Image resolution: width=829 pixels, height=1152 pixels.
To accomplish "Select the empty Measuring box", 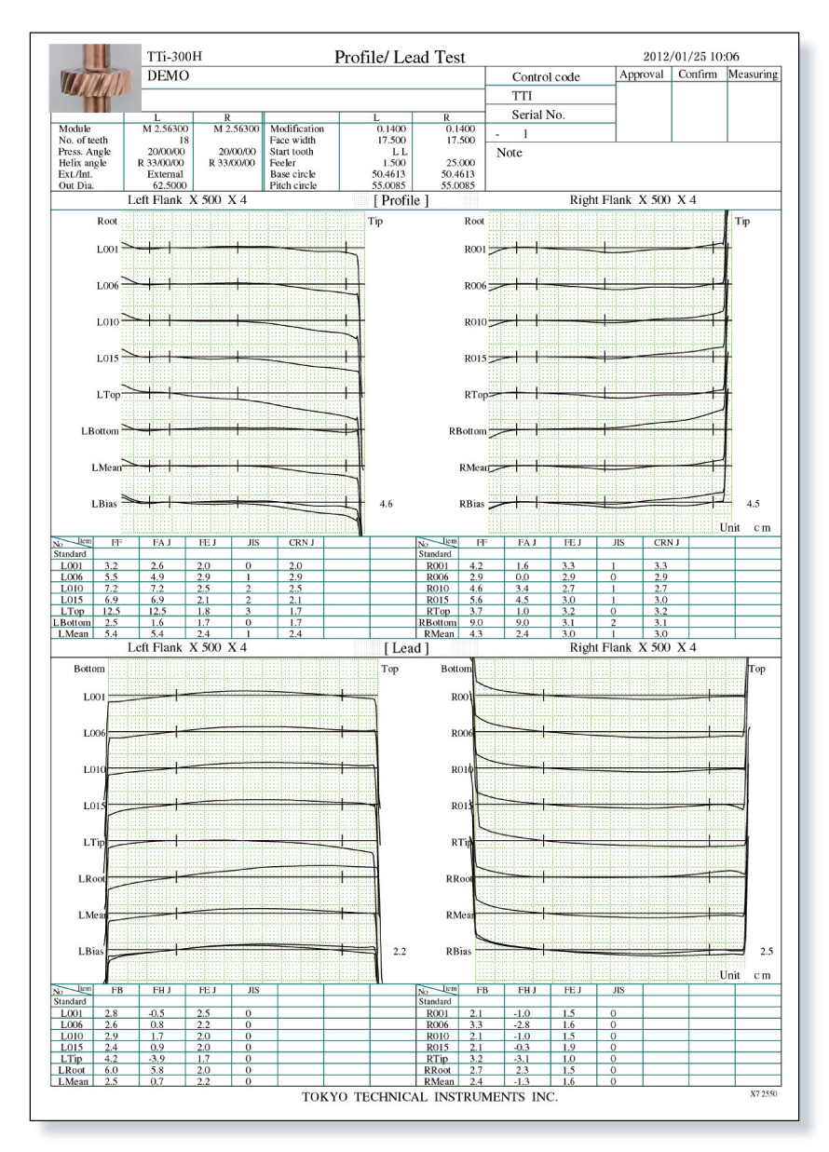I will tap(754, 104).
